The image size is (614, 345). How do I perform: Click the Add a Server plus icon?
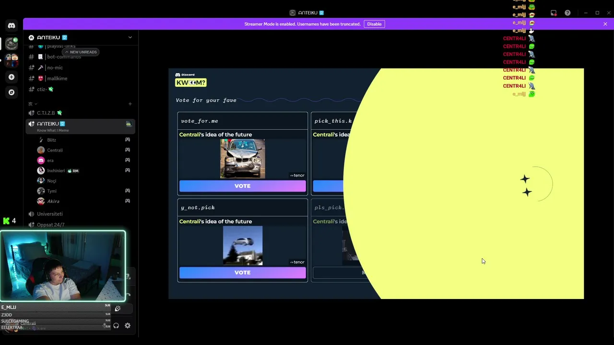[x=12, y=77]
